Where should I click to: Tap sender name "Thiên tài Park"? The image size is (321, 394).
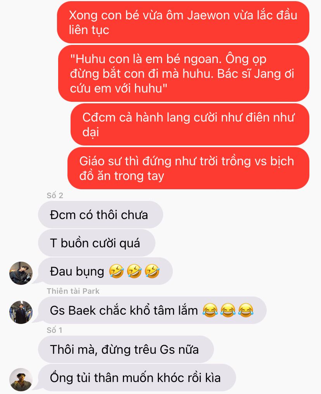[x=73, y=291]
